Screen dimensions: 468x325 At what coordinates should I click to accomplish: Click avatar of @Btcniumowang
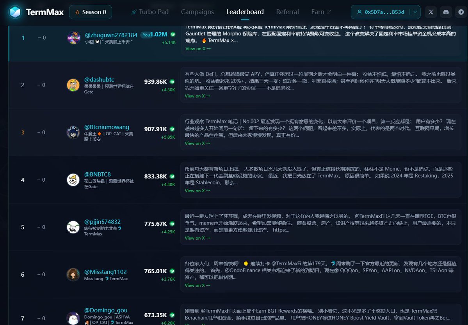(73, 132)
